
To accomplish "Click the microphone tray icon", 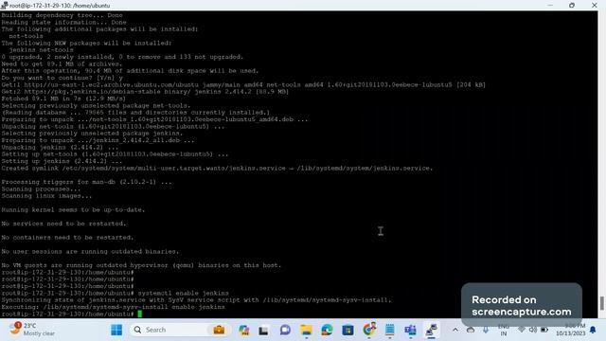I will (486, 330).
